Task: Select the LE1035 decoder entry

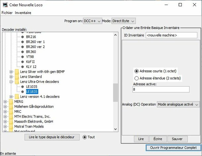Action: (32, 87)
